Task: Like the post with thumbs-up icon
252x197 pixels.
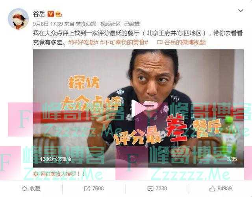Action: coord(212,189)
